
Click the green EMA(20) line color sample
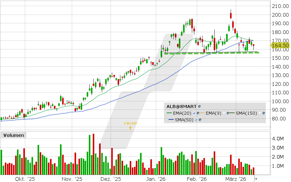click(x=169, y=113)
